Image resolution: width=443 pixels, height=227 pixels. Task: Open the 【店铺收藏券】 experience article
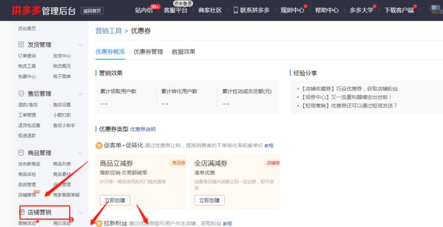349,89
